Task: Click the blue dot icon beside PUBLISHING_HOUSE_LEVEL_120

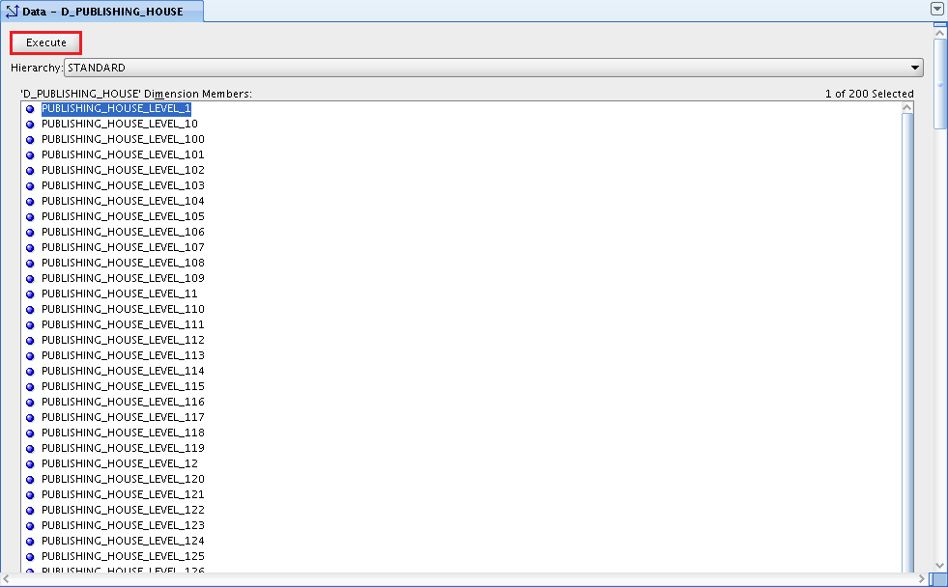Action: coord(30,480)
